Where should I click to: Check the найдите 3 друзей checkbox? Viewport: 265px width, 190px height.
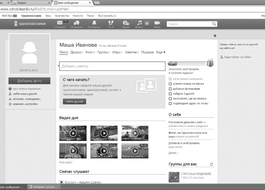pos(170,94)
